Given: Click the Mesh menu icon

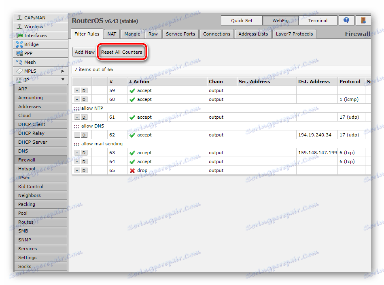Looking at the screenshot, I should tap(19, 62).
